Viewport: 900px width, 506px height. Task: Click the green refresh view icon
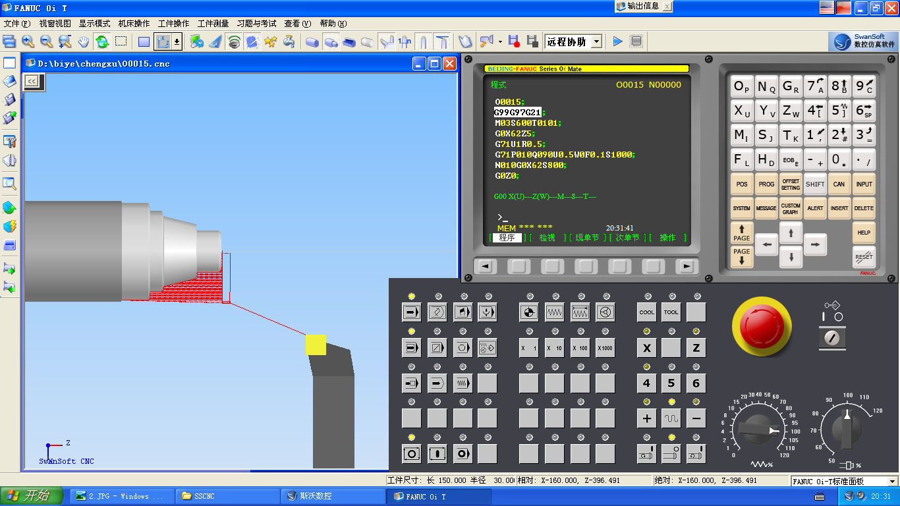102,42
